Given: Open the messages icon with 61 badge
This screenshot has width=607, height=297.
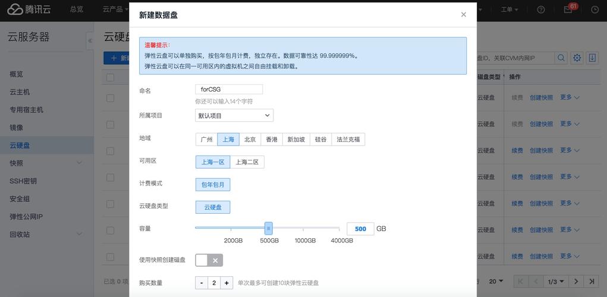Looking at the screenshot, I should 568,10.
